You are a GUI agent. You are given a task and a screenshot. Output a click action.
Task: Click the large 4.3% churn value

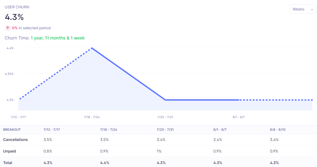coord(14,17)
